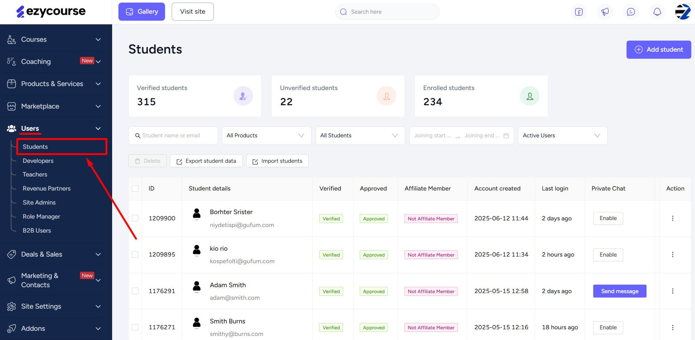Open the chat messages icon

631,12
